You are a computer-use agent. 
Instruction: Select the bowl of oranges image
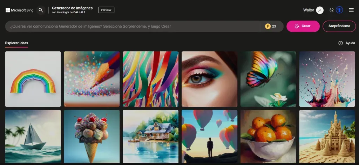point(268,137)
